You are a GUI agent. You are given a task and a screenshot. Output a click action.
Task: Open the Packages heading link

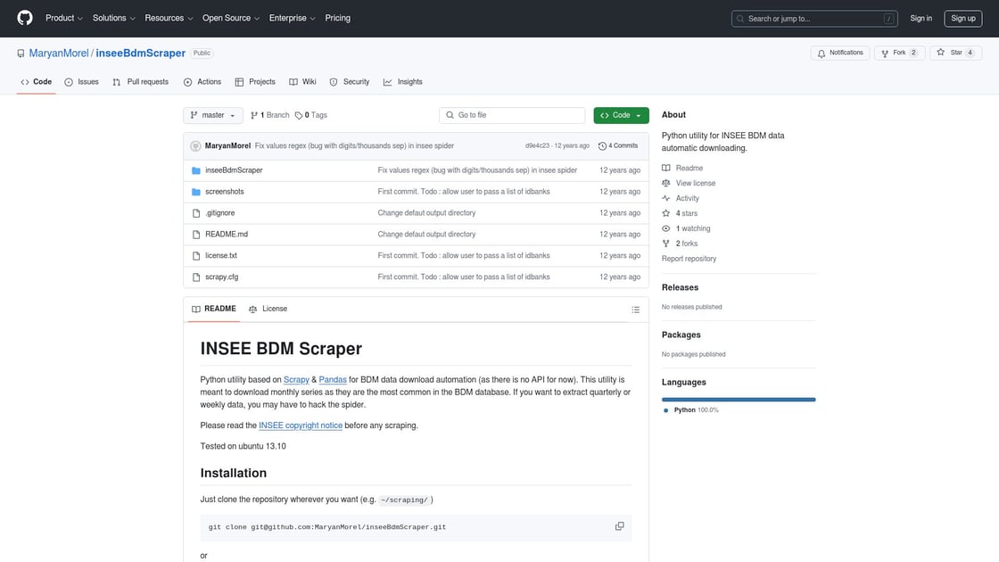681,335
